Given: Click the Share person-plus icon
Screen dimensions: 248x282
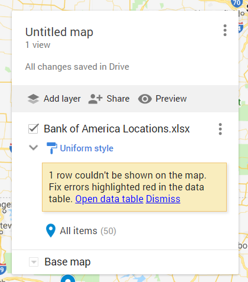Looking at the screenshot, I should [96, 99].
